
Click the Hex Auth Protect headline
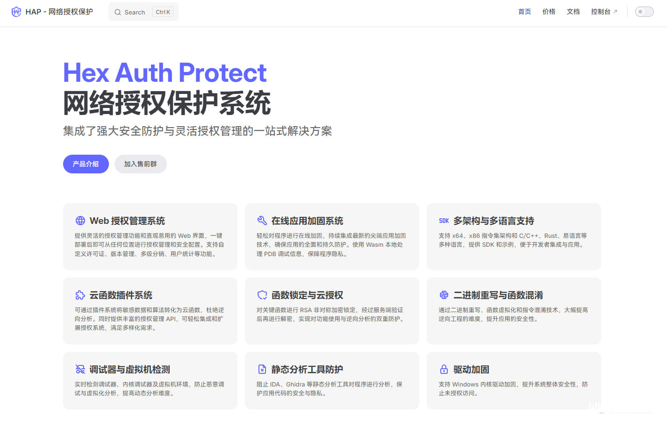coord(165,73)
